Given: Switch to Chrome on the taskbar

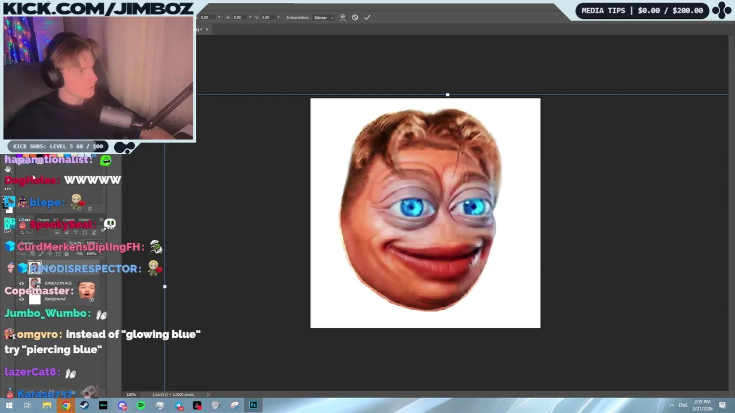Looking at the screenshot, I should click(66, 406).
